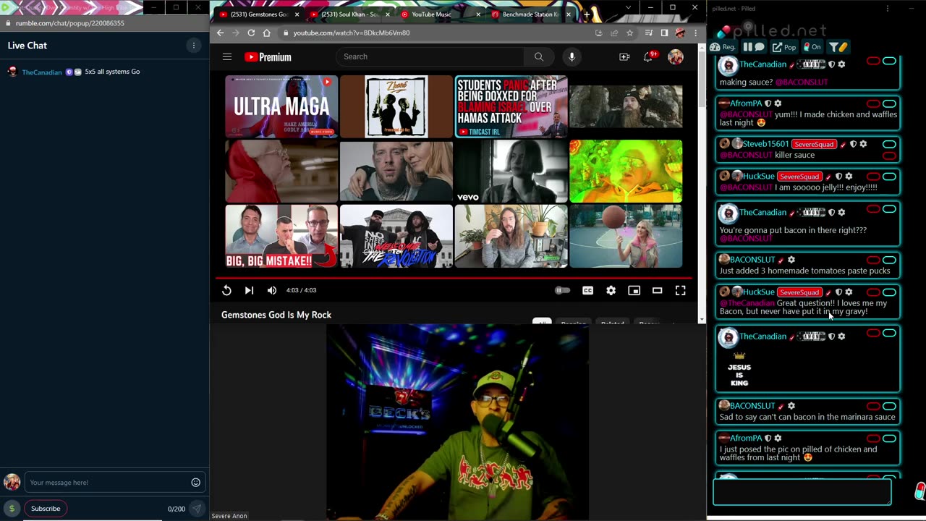The image size is (926, 521).
Task: Click Subscribe in Rumble chat
Action: pos(46,509)
